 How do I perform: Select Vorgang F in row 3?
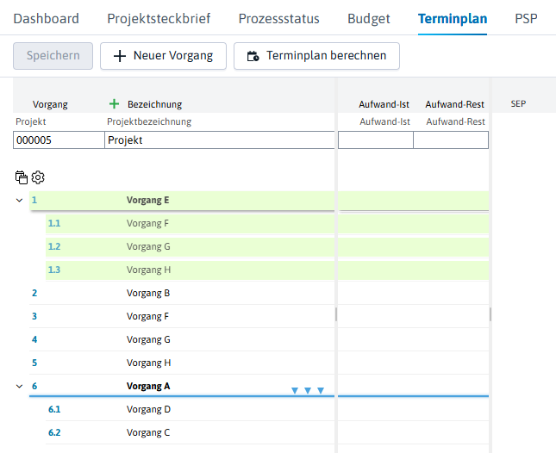pos(147,316)
